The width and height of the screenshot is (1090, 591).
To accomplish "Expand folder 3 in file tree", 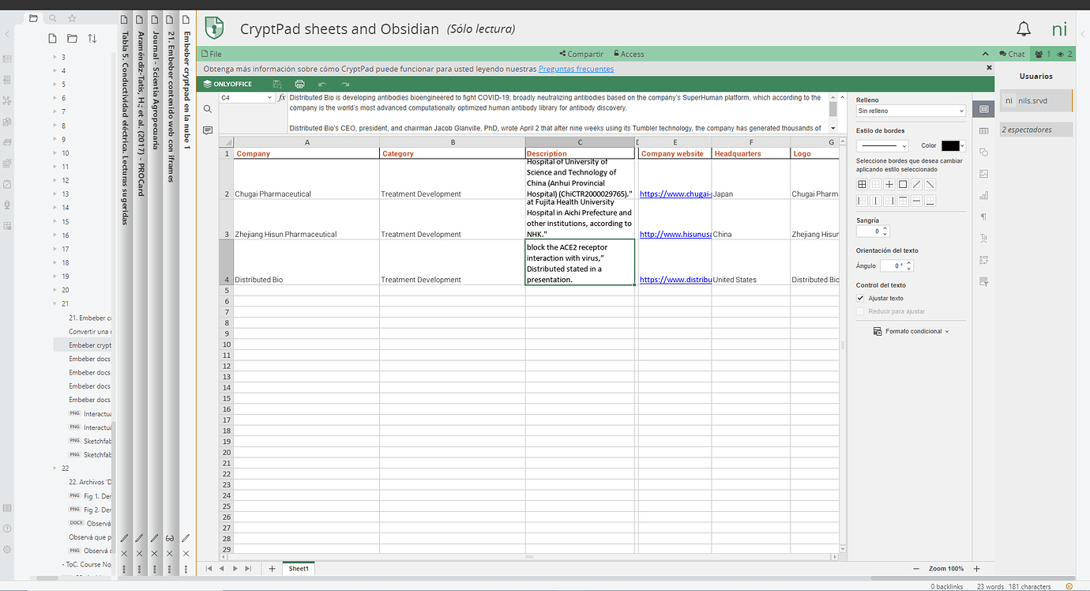I will click(54, 57).
